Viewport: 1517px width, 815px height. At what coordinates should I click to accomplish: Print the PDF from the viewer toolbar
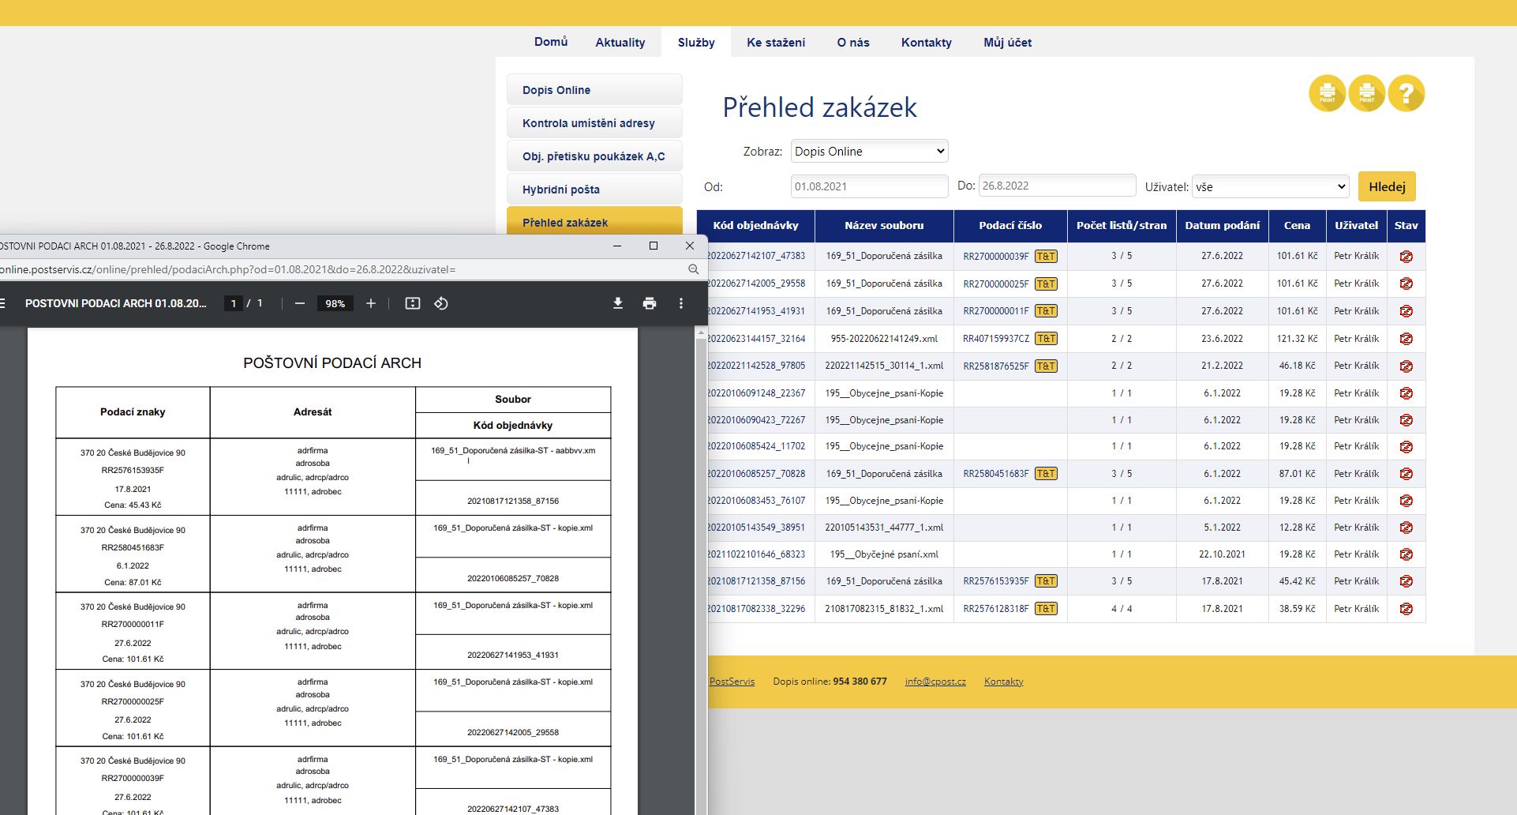pos(650,303)
